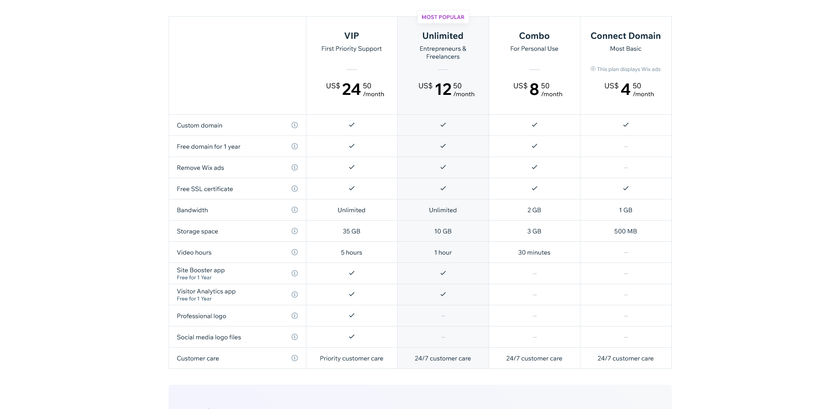Click info icon next to Free domain for 1 year
This screenshot has width=840, height=409.
point(294,146)
